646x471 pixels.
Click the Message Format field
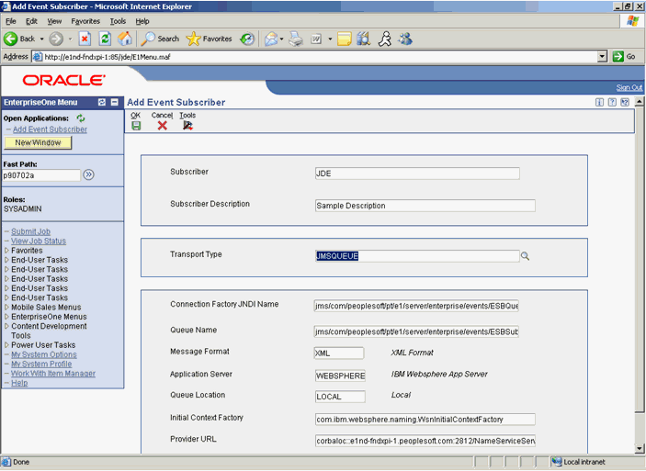point(339,353)
